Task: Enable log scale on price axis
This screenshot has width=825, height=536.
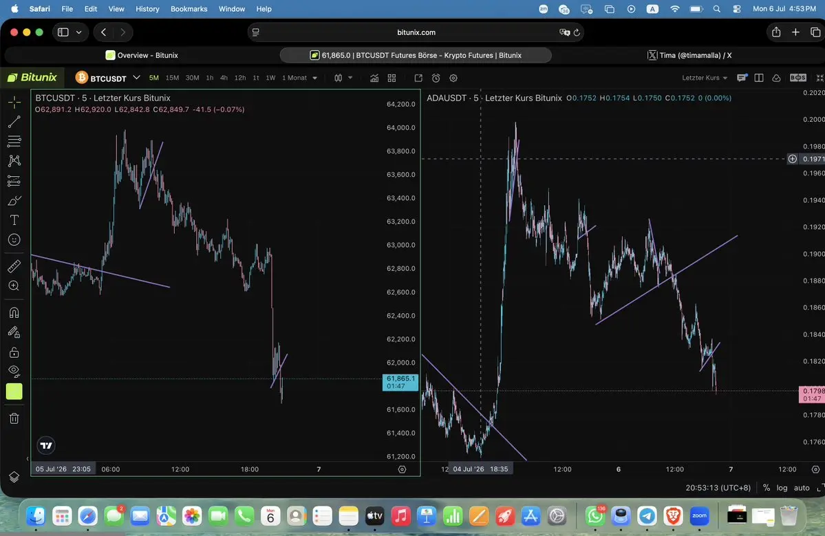Action: [782, 488]
